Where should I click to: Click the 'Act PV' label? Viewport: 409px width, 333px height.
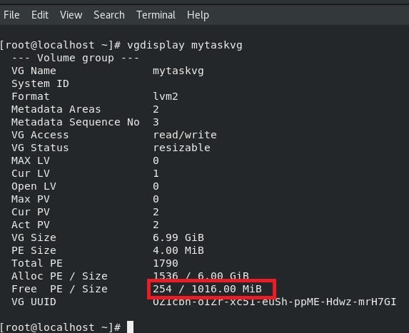tap(31, 225)
